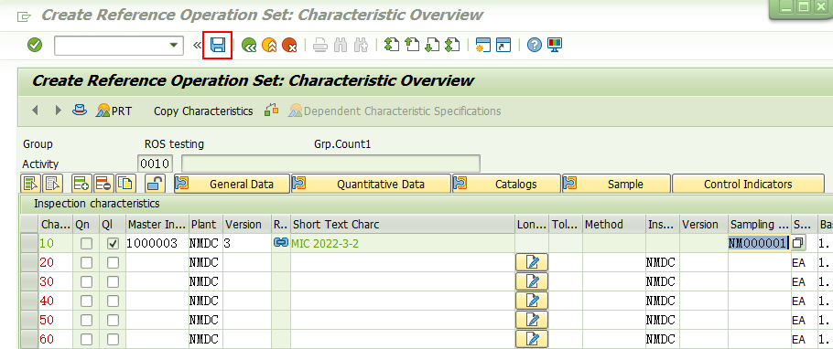
Task: Click the Customize Local Layout monitor icon
Action: [554, 45]
